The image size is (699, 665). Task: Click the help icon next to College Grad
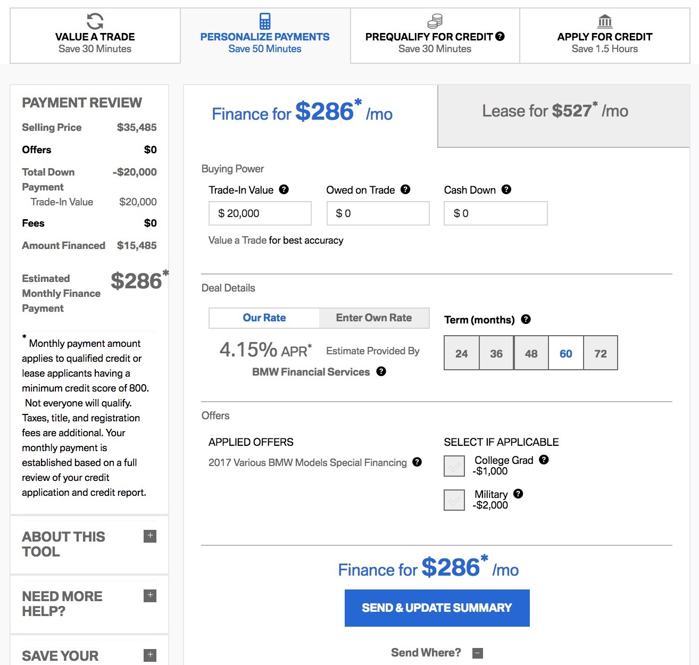tap(544, 460)
